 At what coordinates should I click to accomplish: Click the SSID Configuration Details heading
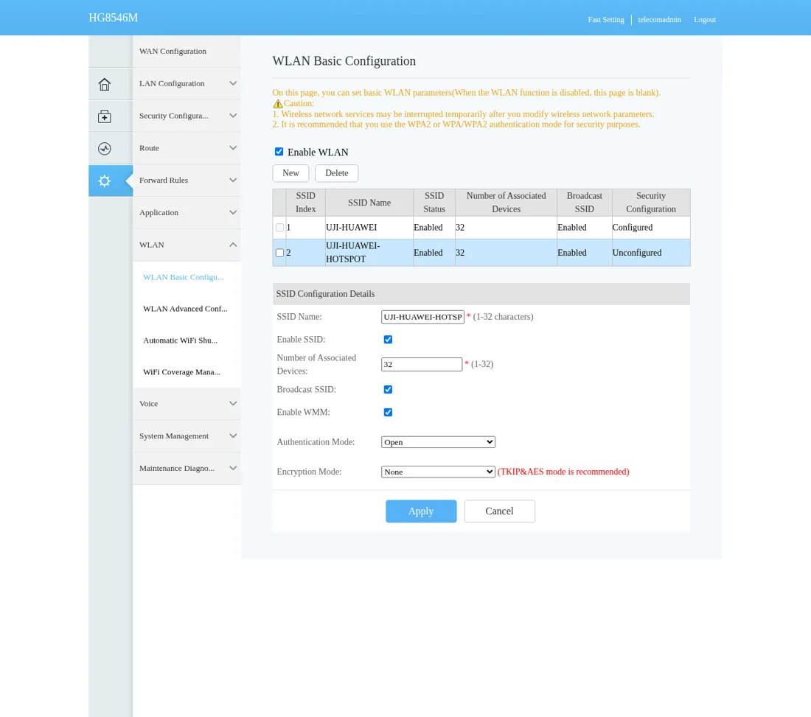325,293
